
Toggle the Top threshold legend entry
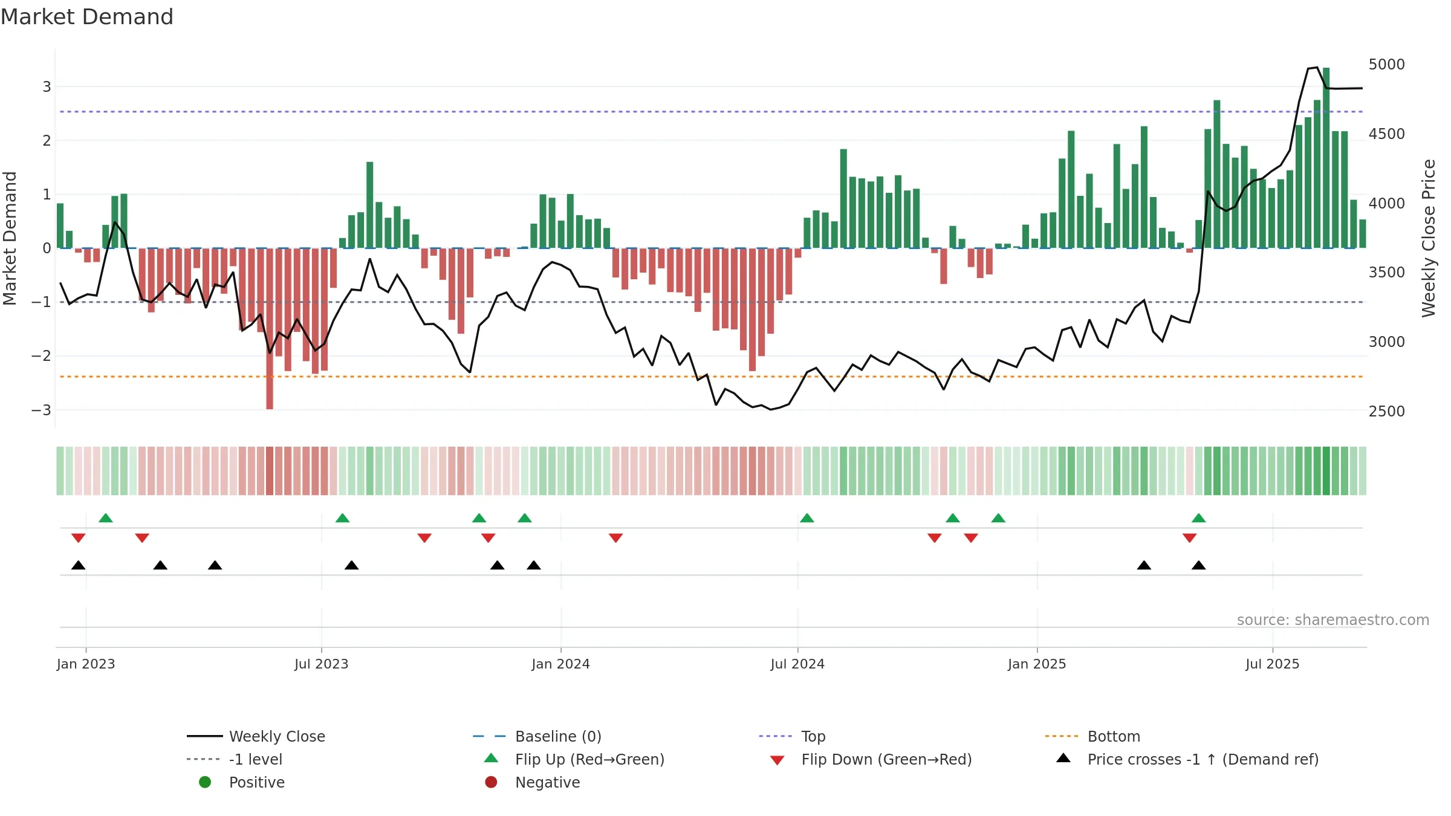(792, 736)
